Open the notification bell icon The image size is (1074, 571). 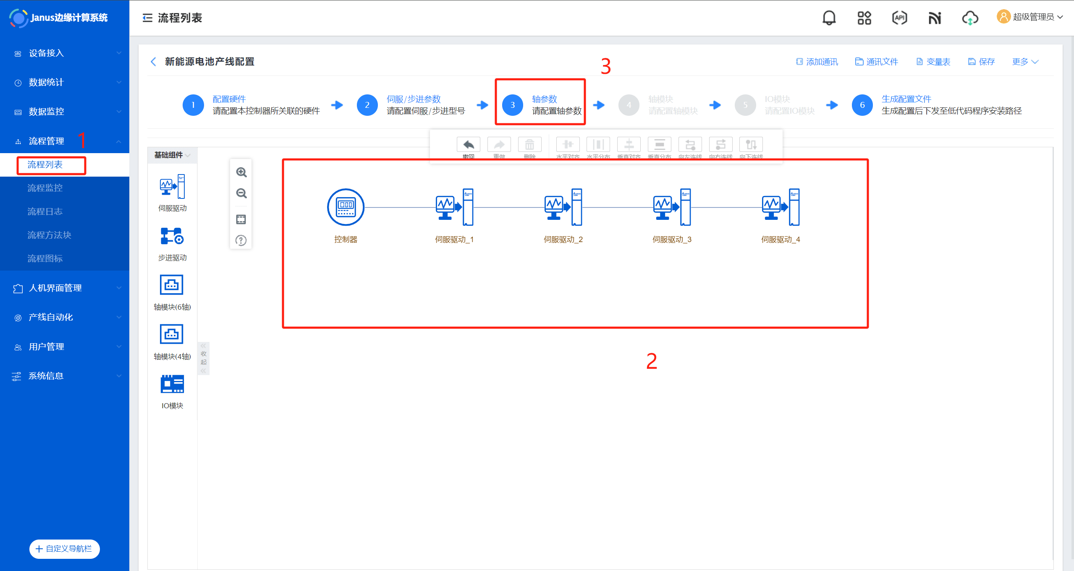[829, 18]
